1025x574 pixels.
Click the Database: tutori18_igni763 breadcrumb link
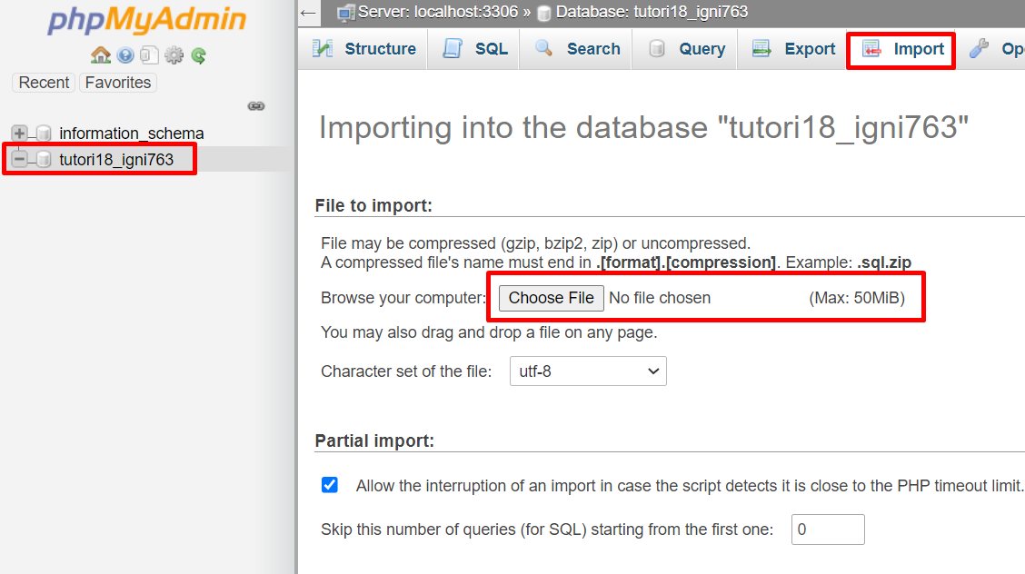click(x=652, y=12)
